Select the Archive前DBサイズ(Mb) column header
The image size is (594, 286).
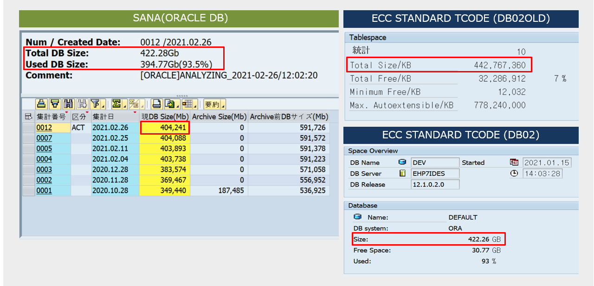point(289,117)
